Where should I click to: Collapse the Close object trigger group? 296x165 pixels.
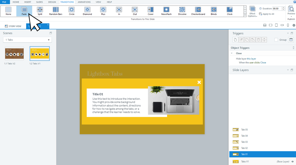click(x=232, y=53)
